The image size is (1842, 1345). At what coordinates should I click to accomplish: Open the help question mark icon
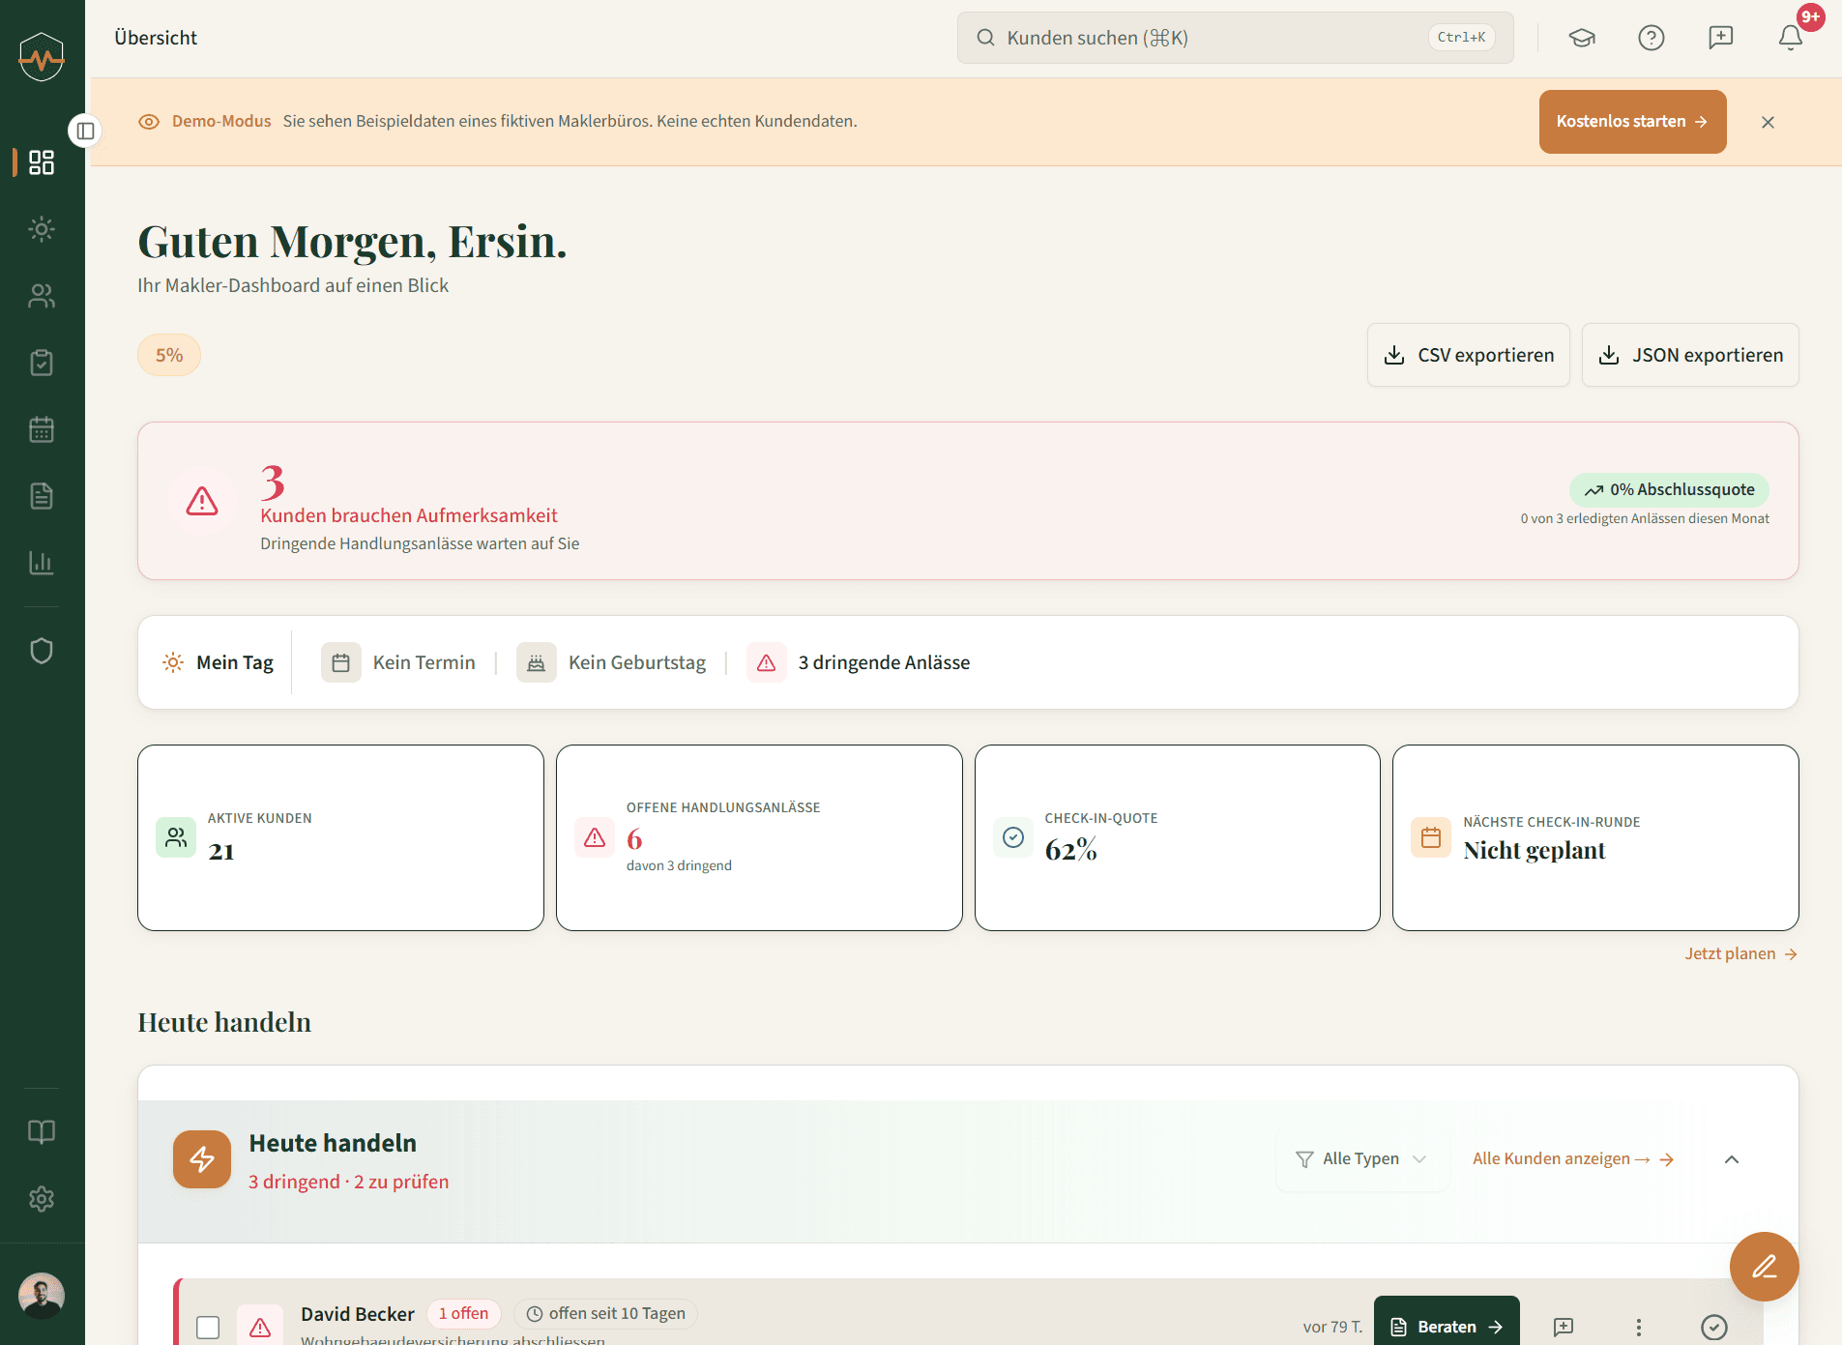(x=1652, y=38)
